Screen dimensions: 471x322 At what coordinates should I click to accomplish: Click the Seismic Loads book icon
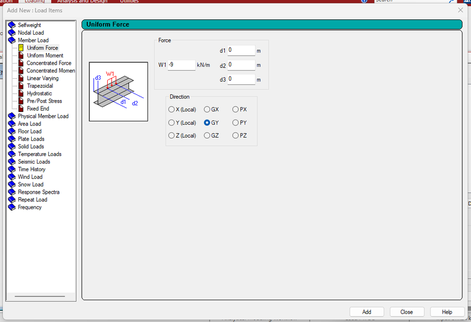click(12, 162)
